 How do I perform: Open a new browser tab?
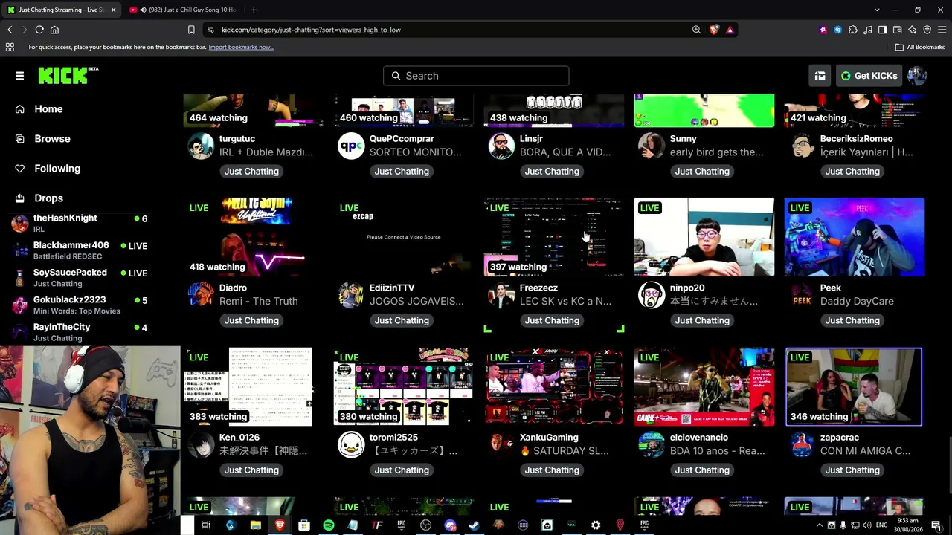[x=254, y=10]
